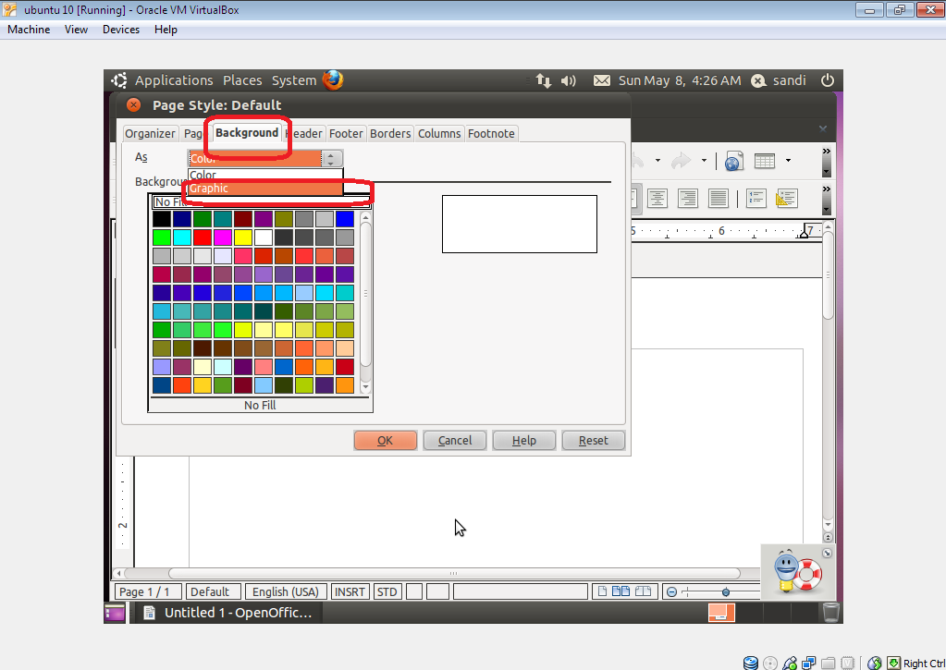Open the mail envelope indicator

[601, 80]
